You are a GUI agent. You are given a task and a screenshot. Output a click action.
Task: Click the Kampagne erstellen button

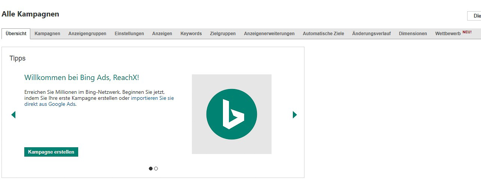pyautogui.click(x=51, y=152)
